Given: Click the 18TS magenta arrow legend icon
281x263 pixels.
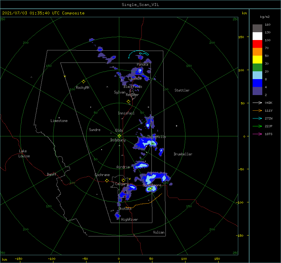Looking at the screenshot, I should tap(257, 134).
